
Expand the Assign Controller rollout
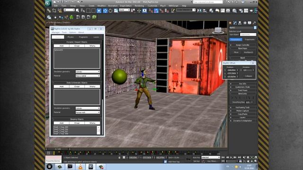click(x=242, y=45)
